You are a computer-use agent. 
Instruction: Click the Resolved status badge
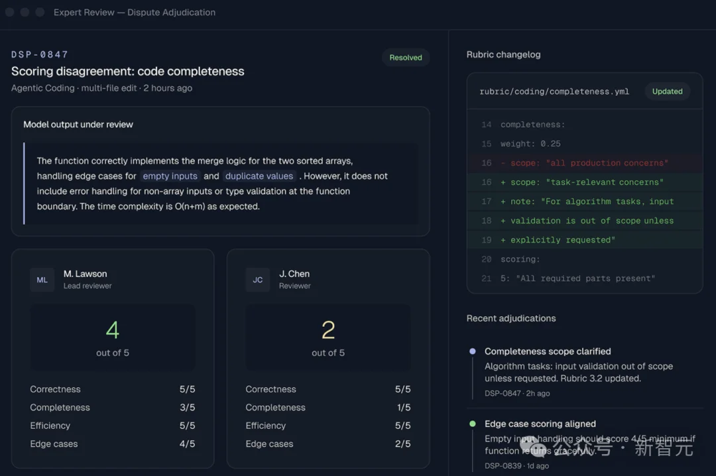pyautogui.click(x=406, y=58)
